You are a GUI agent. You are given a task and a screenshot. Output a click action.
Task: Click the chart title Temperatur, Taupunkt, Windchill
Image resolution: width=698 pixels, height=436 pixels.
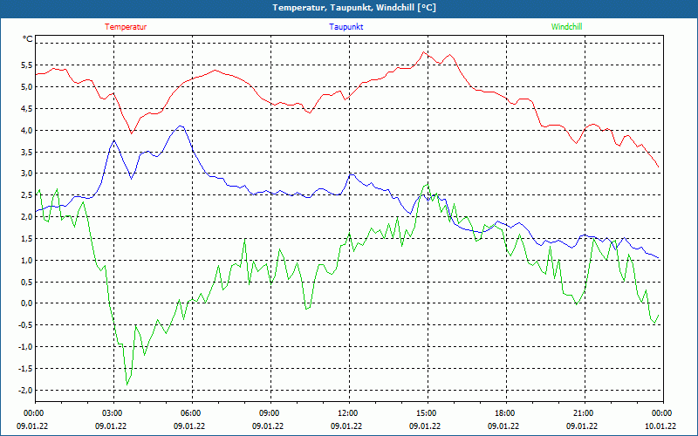(354, 8)
